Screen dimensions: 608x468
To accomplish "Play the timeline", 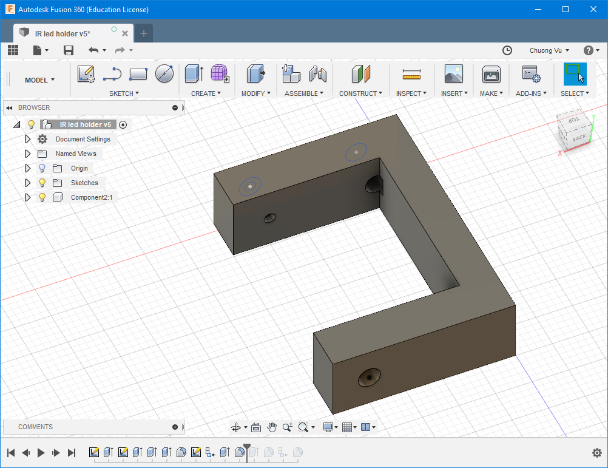I will [41, 452].
